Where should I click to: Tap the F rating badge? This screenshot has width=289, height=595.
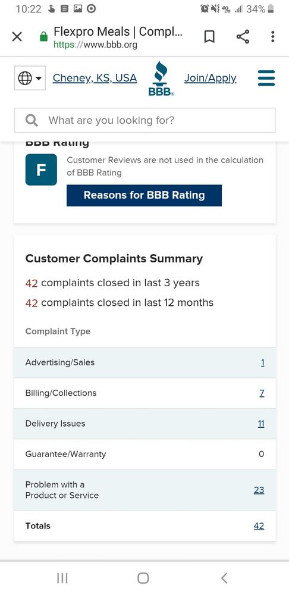pos(41,170)
